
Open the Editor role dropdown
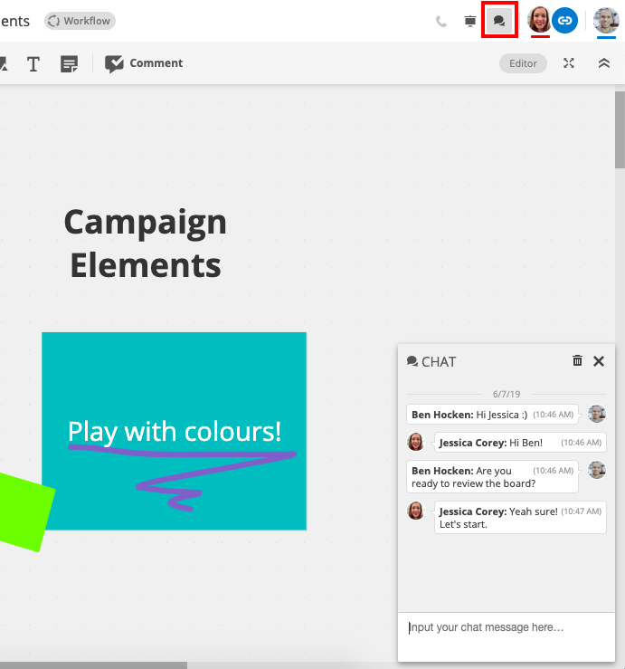coord(523,63)
